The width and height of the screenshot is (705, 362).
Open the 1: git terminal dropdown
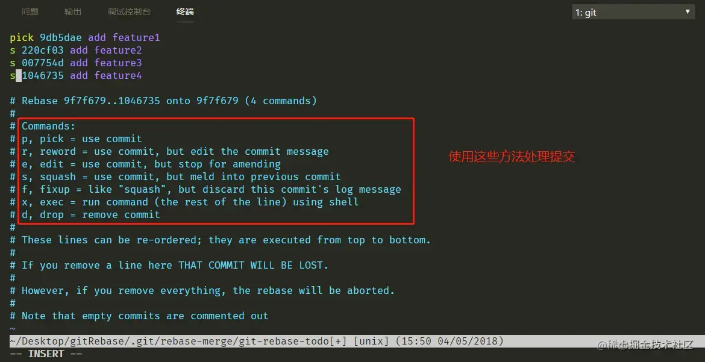pyautogui.click(x=633, y=12)
